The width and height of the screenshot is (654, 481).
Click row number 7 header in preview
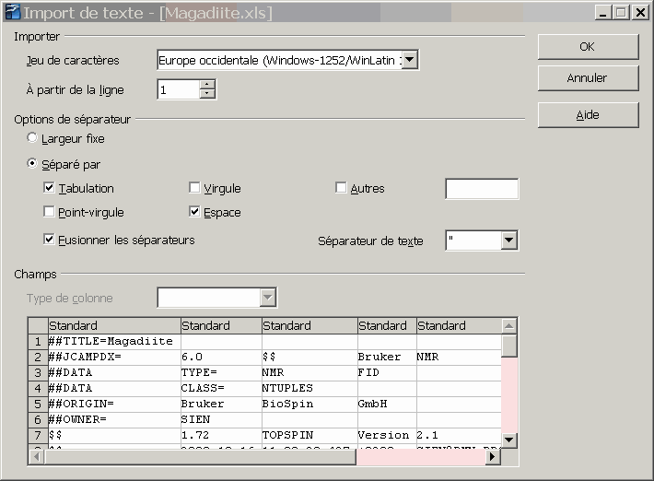click(38, 435)
